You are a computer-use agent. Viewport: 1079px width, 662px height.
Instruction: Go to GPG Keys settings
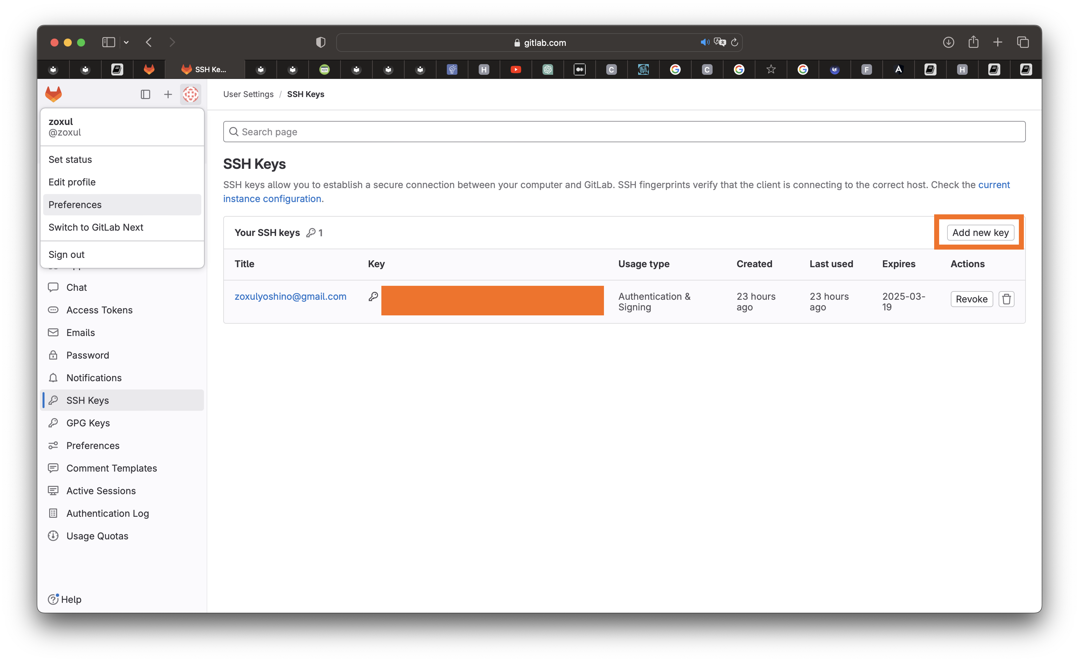tap(88, 423)
